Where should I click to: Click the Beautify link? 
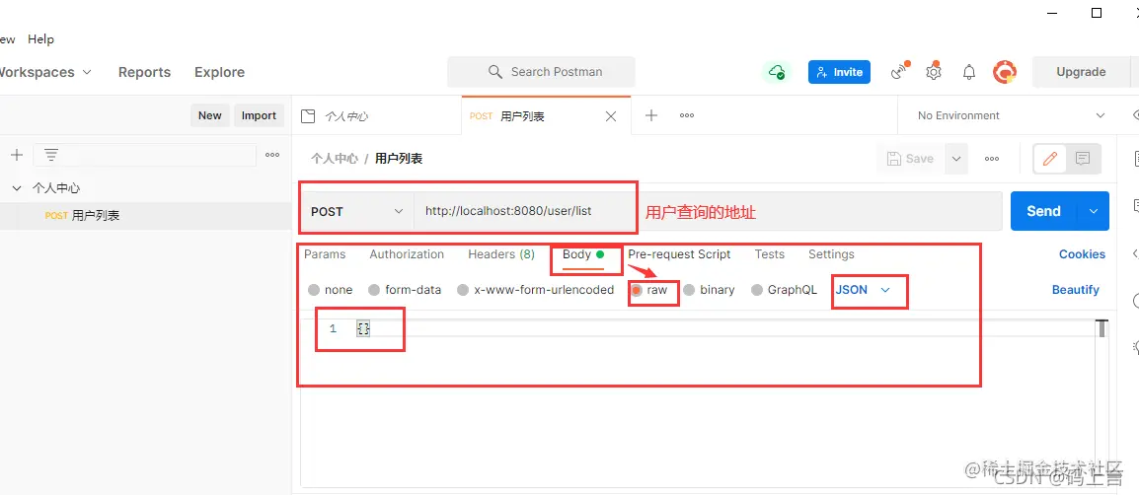(1075, 290)
